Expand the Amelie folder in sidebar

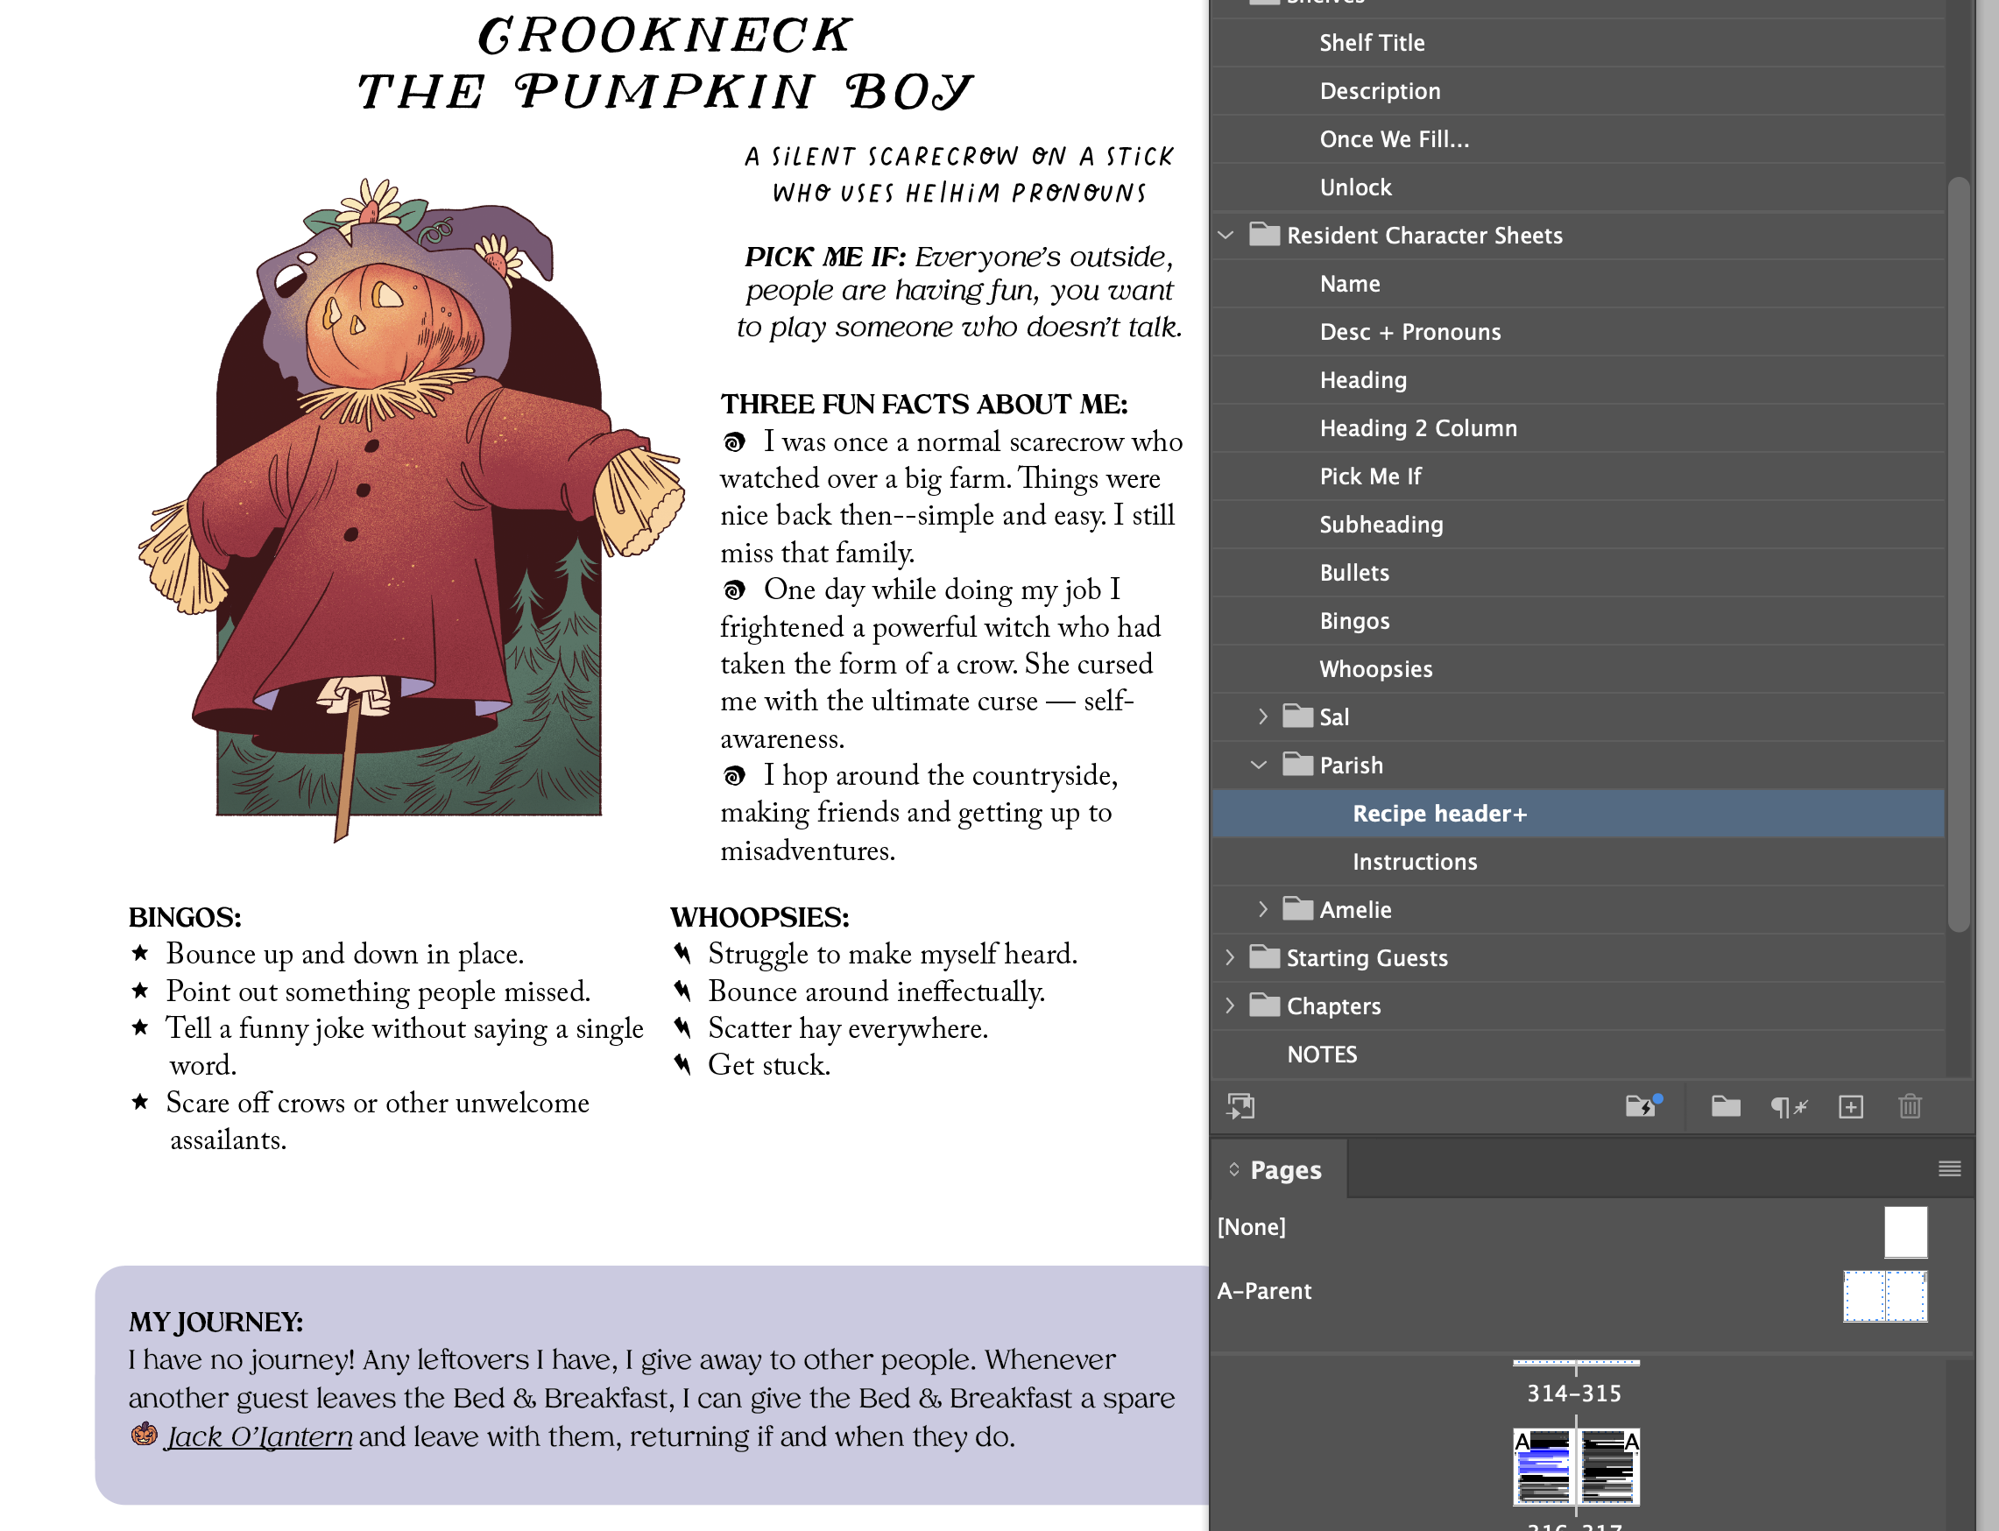1264,908
